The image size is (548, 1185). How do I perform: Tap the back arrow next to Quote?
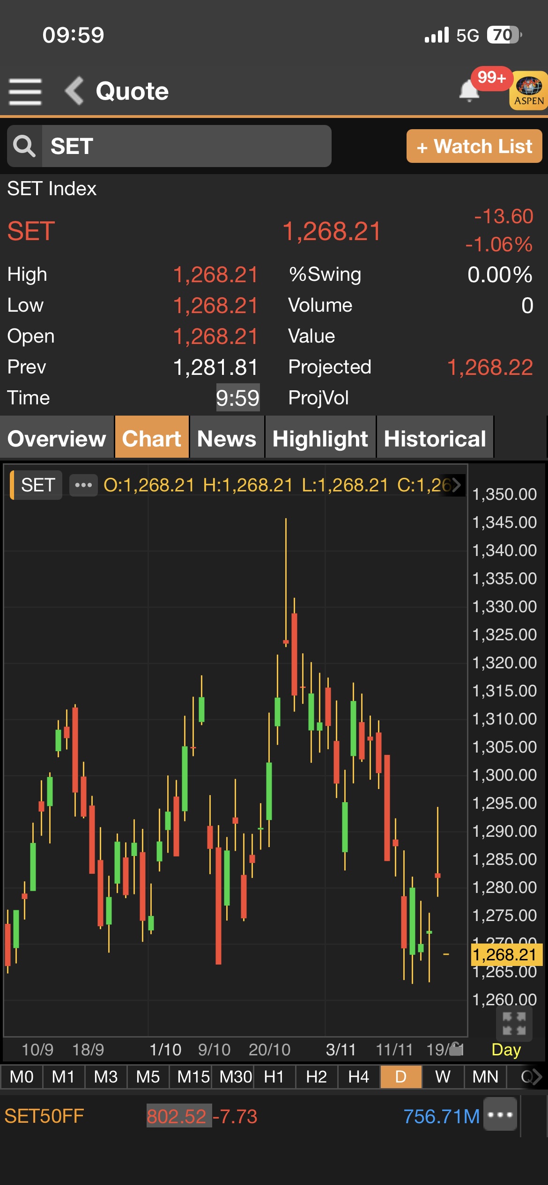click(74, 91)
